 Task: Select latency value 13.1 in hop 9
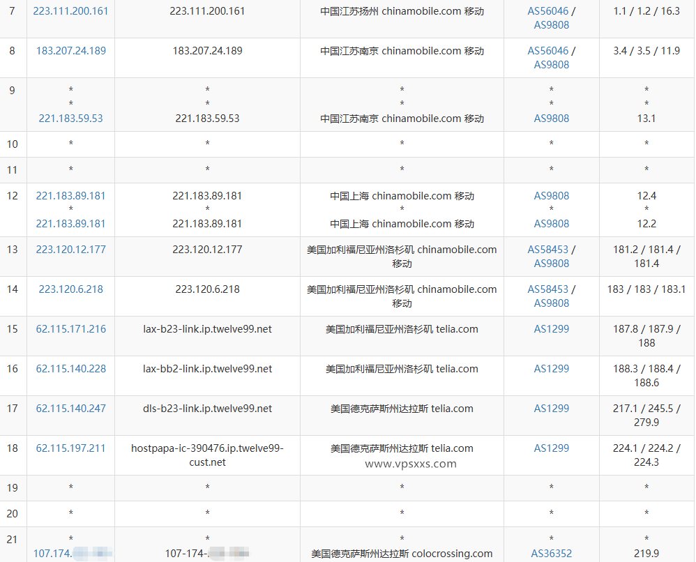pyautogui.click(x=646, y=119)
